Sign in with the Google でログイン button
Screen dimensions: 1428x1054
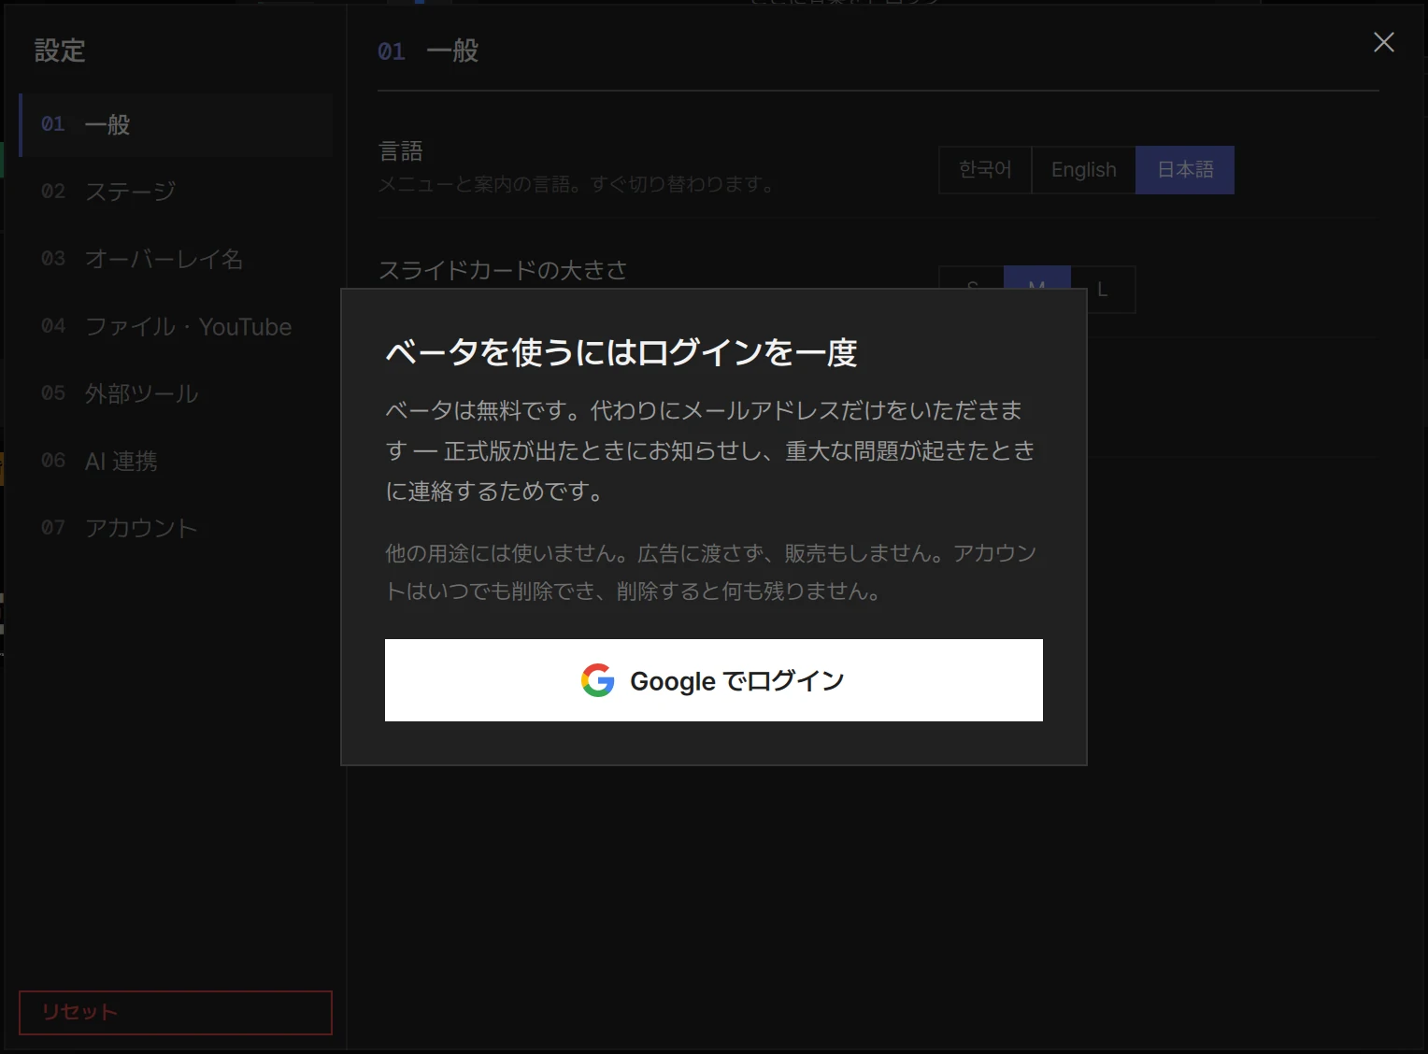pos(713,680)
